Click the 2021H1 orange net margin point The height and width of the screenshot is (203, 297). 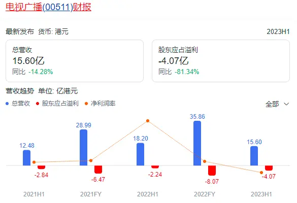coord(34,162)
